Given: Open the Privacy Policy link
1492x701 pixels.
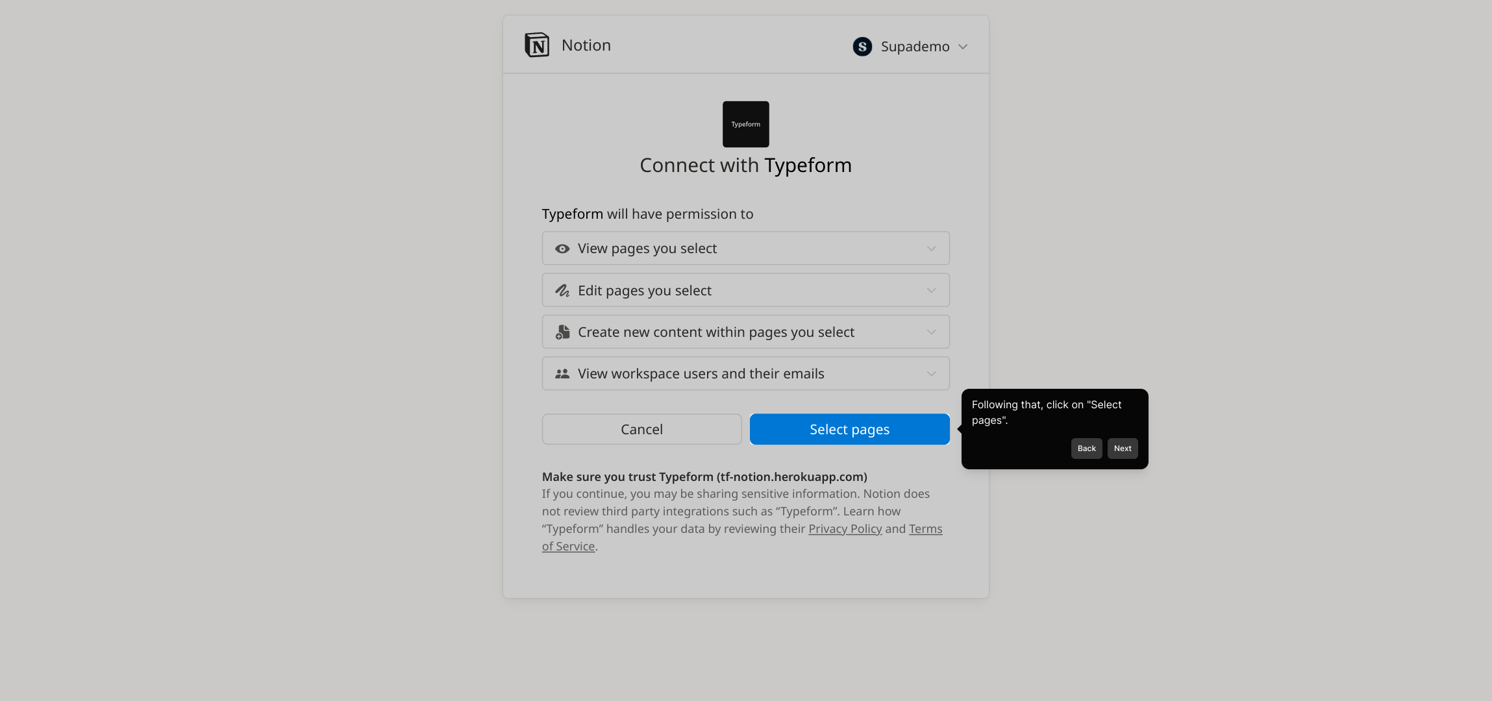Looking at the screenshot, I should pos(845,529).
